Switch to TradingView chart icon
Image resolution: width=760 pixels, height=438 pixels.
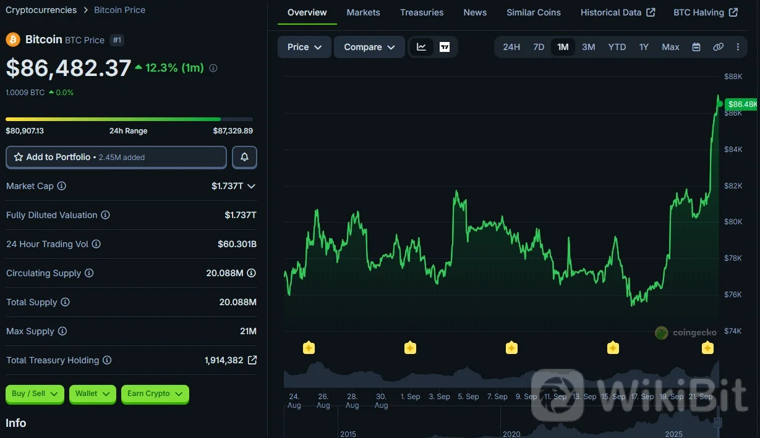(445, 47)
